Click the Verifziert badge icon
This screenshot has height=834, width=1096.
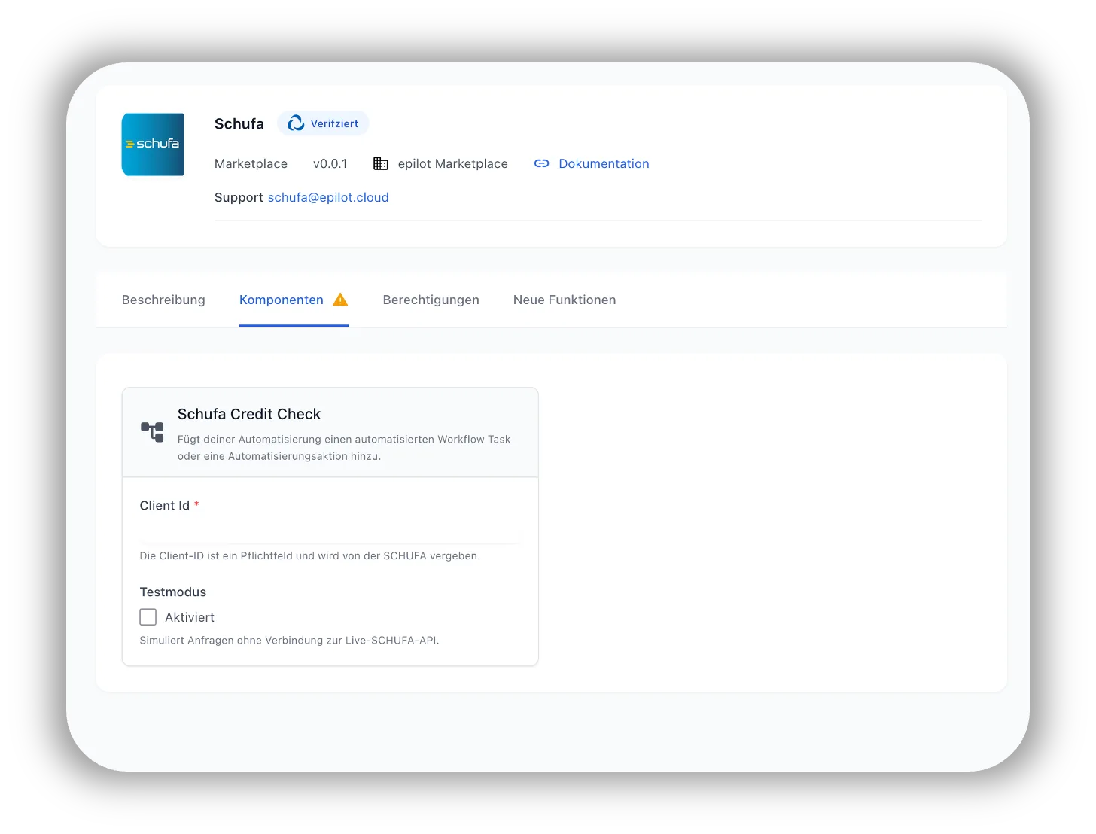(296, 123)
